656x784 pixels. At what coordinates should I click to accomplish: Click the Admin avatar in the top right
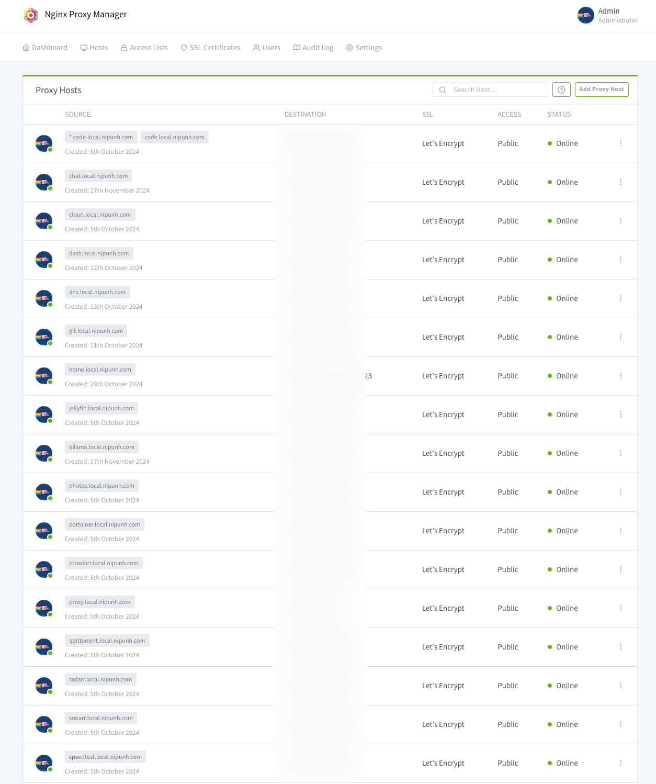[585, 16]
